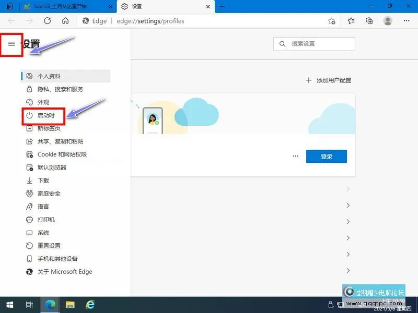Open the Edge settings hamburger menu
The height and width of the screenshot is (313, 418).
11,44
